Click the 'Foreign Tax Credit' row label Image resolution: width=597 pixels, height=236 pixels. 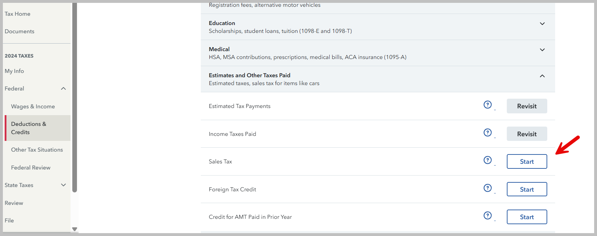[x=233, y=190]
